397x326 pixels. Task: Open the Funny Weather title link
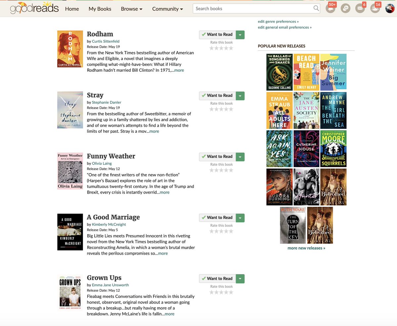111,156
